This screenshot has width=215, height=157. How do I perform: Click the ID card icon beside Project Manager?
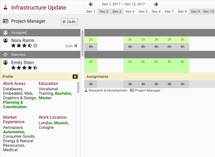point(6,21)
